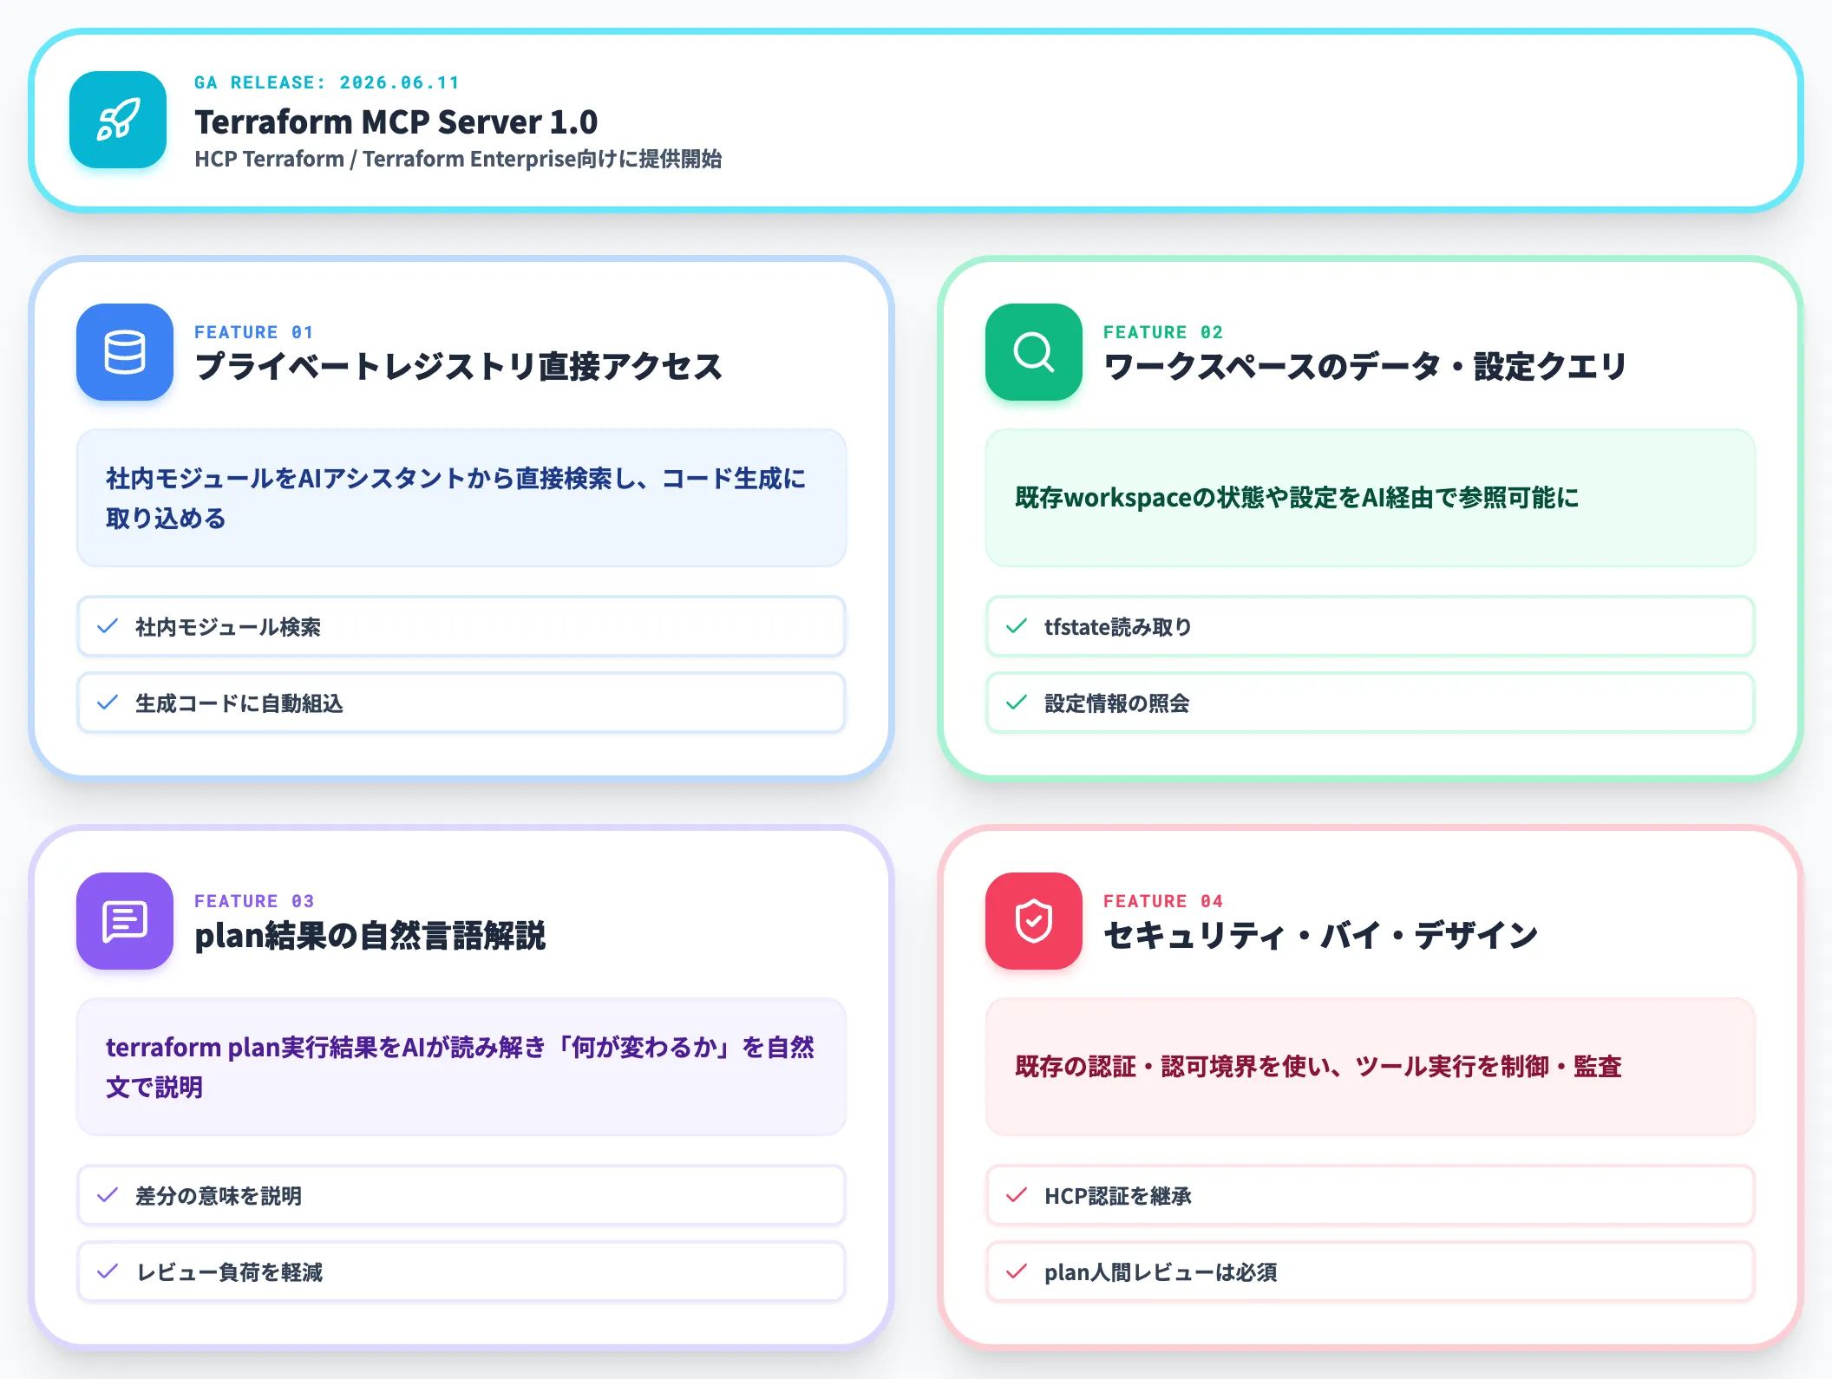Viewport: 1832px width, 1379px height.
Task: Click the purple message icon for Feature 03
Action: tap(125, 921)
